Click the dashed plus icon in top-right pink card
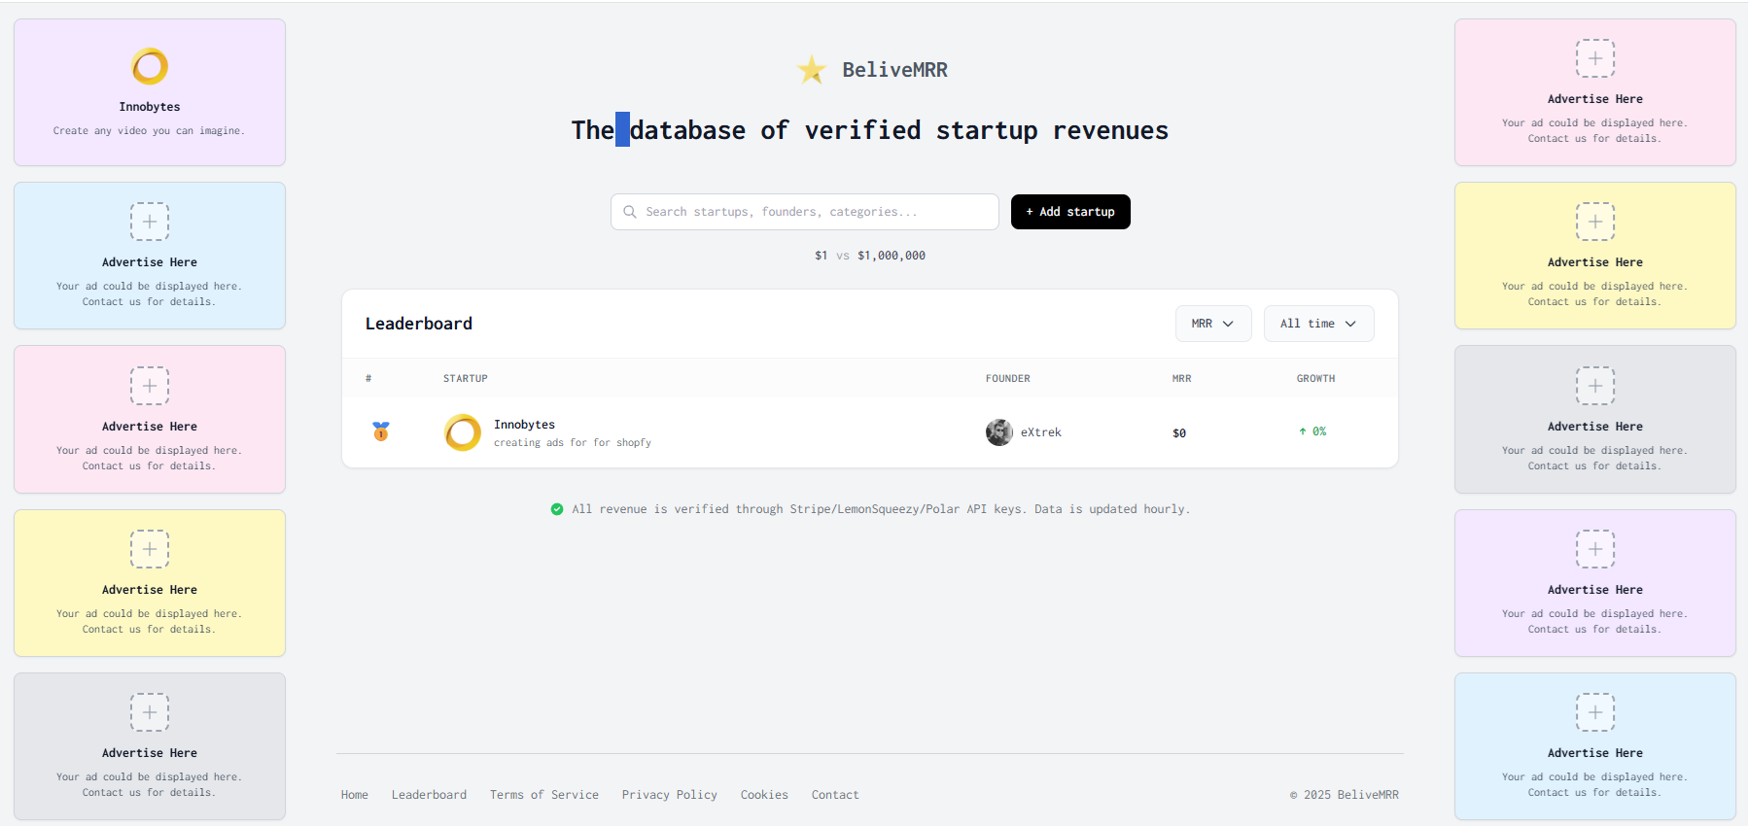This screenshot has height=826, width=1748. point(1594,58)
